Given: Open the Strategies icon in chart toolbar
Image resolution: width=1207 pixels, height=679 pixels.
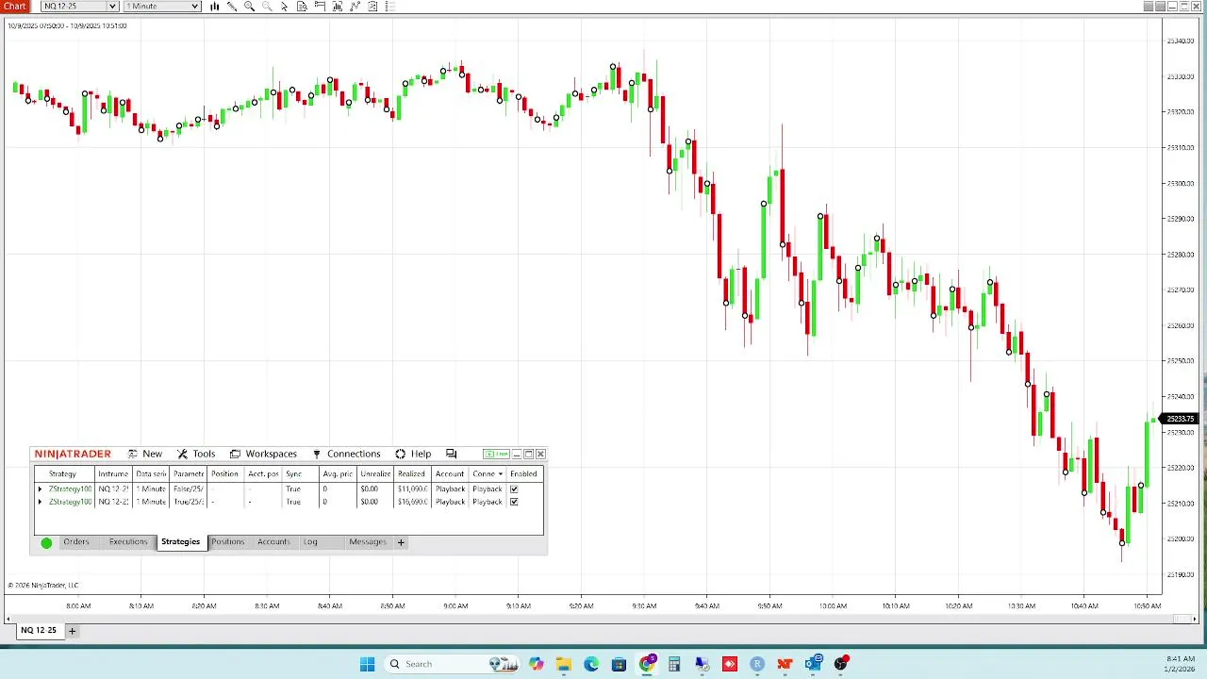Looking at the screenshot, I should pyautogui.click(x=355, y=7).
